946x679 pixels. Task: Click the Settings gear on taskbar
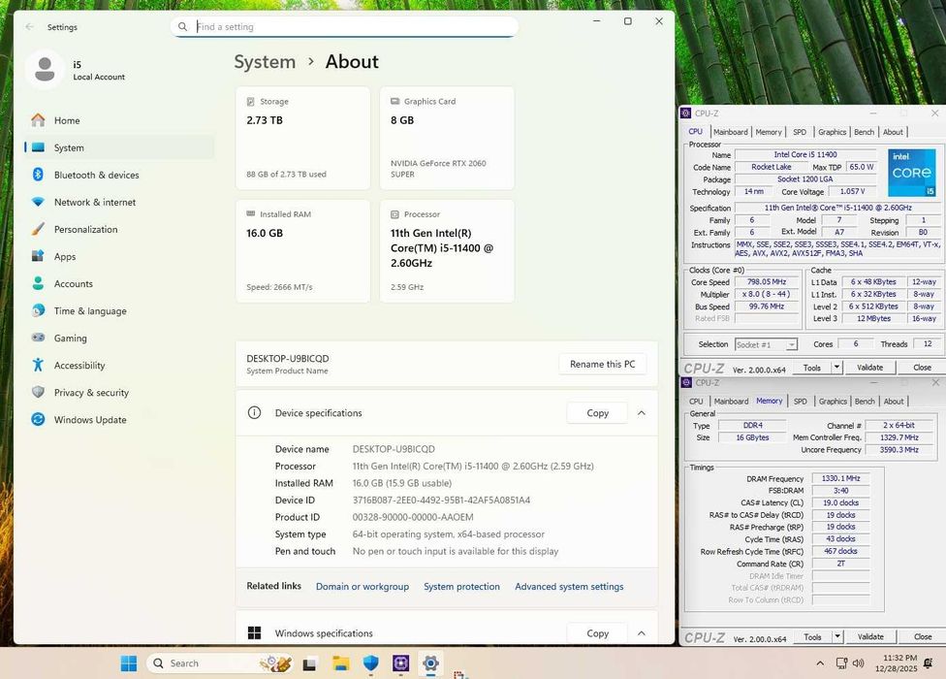430,663
